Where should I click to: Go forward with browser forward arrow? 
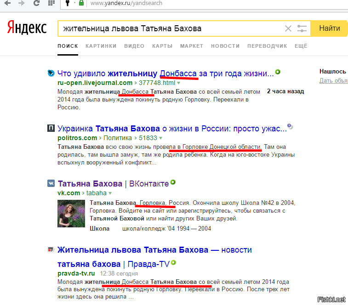coord(22,3)
